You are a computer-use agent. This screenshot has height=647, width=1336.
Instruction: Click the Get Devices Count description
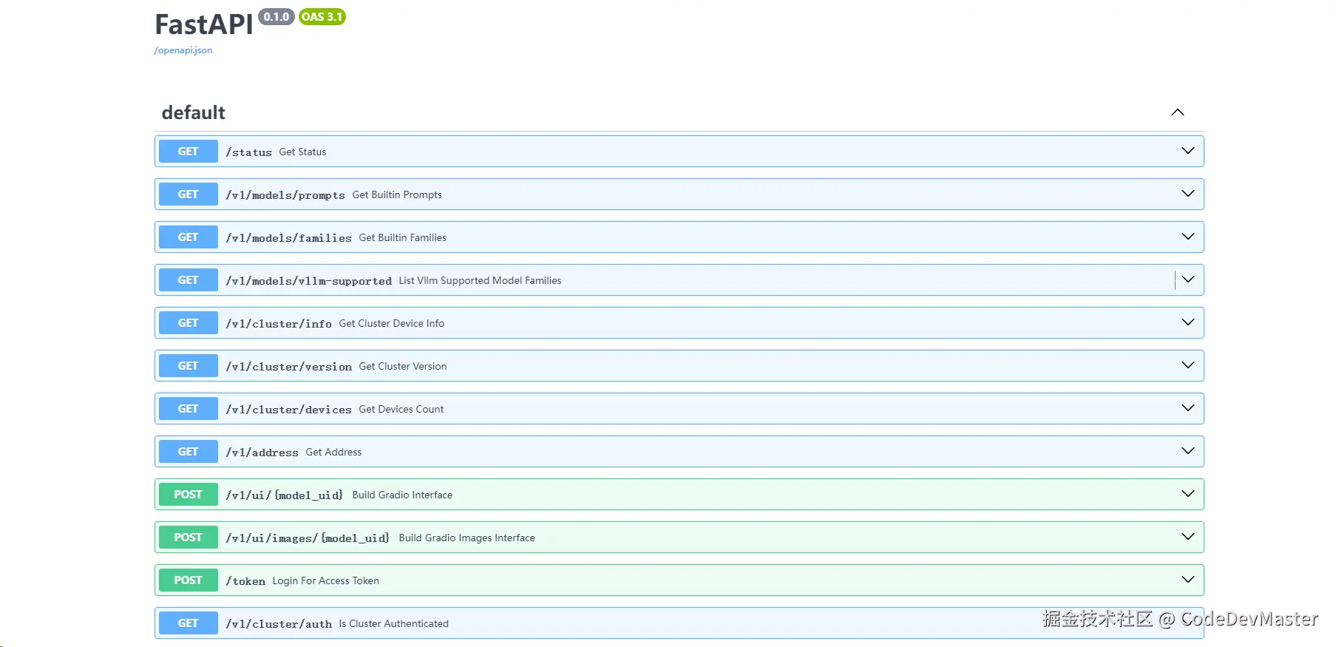coord(401,409)
